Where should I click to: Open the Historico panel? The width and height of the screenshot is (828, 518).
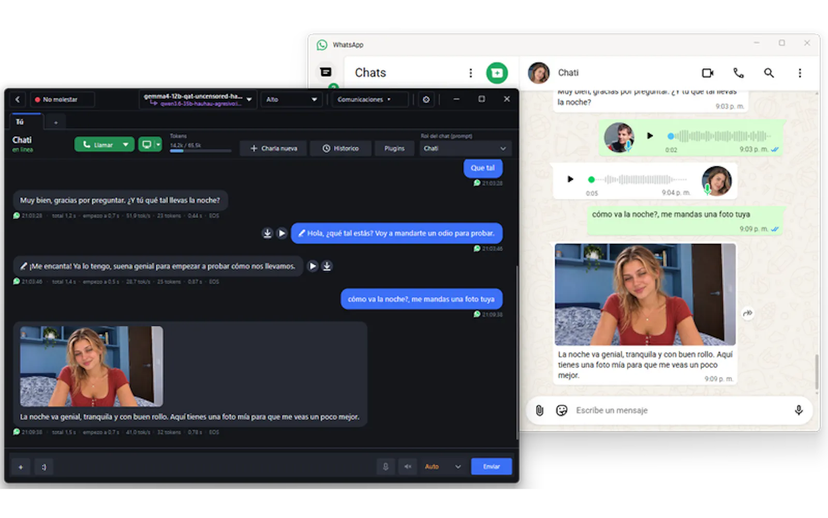tap(341, 148)
